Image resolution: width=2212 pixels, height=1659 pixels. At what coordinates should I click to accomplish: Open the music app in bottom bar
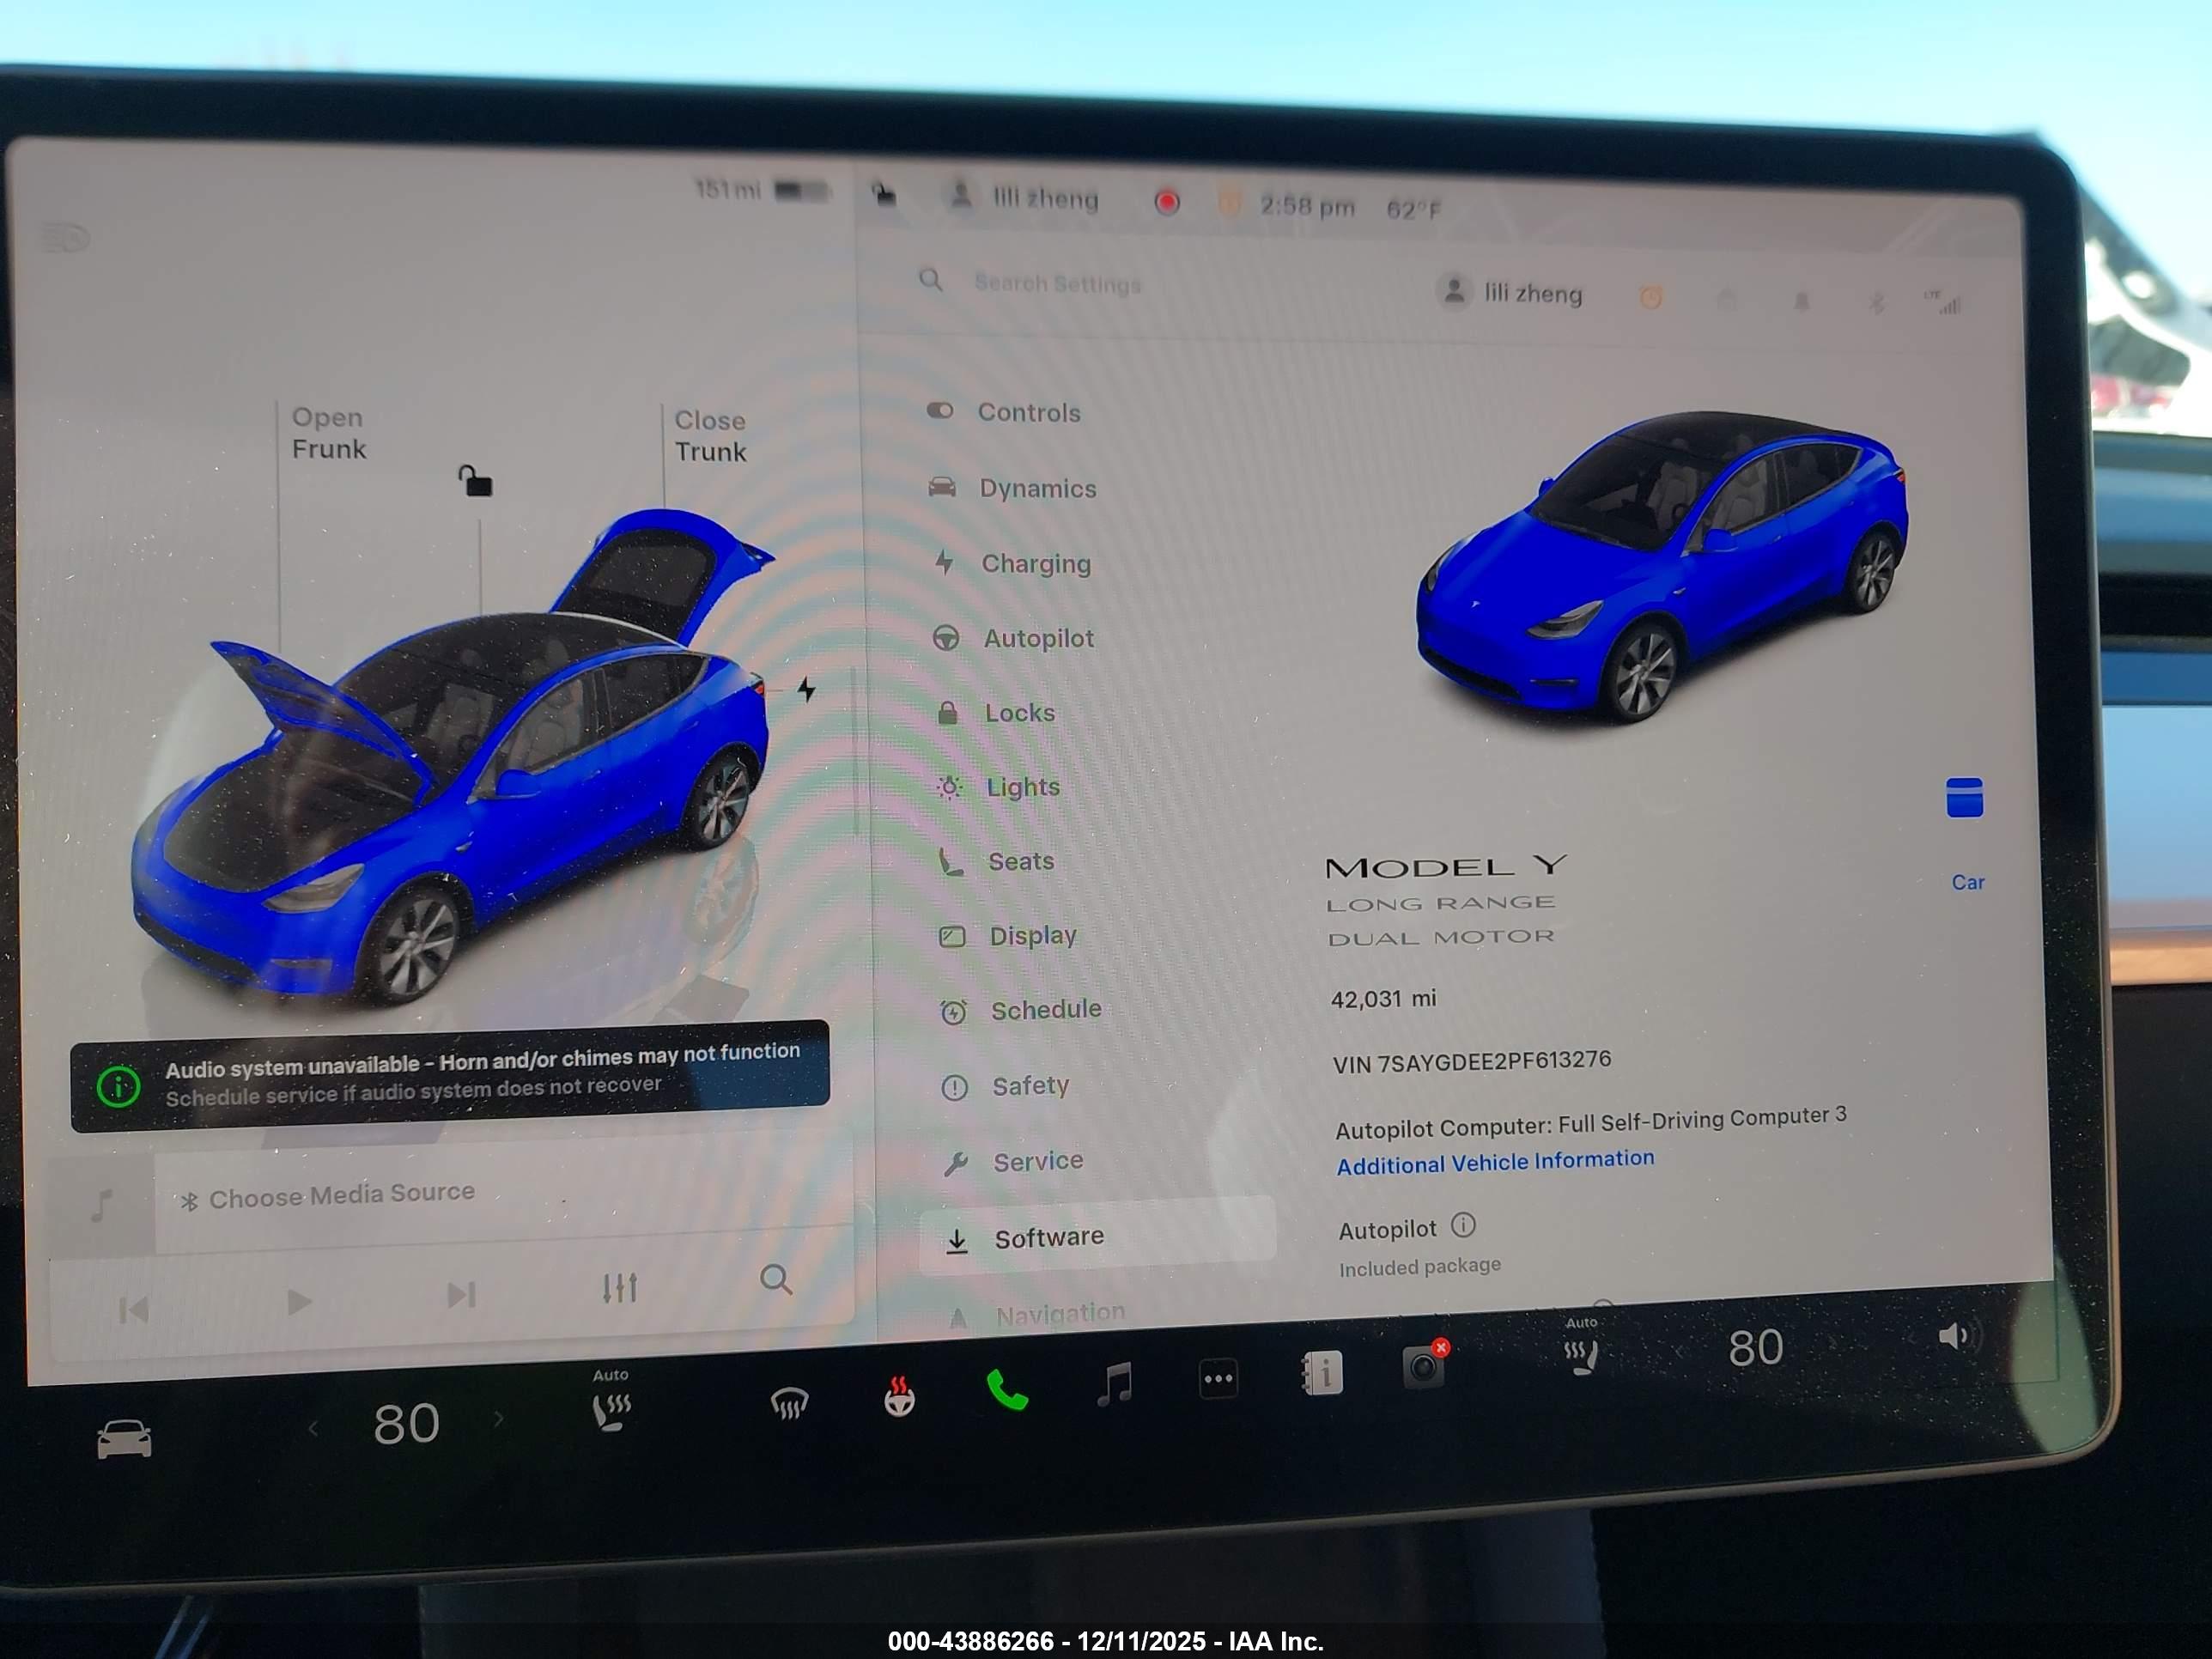[1114, 1384]
